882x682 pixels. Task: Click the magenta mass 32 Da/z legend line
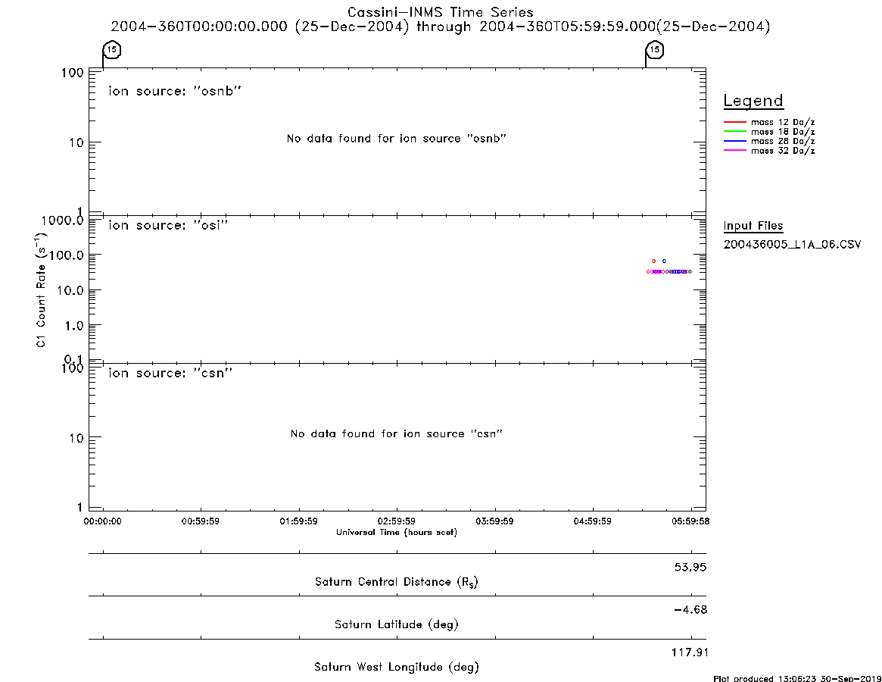[734, 151]
